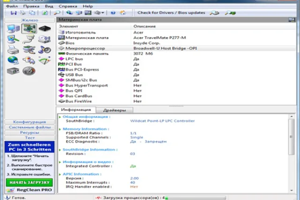Click the info pane scrollbar down arrow

(292, 191)
